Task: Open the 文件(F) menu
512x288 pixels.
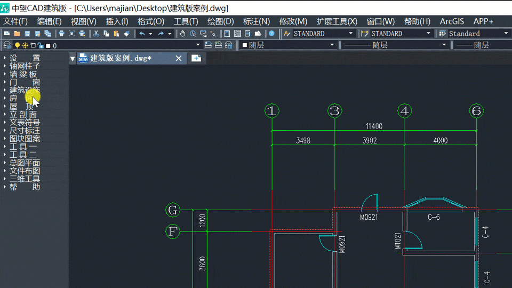Action: (x=15, y=21)
